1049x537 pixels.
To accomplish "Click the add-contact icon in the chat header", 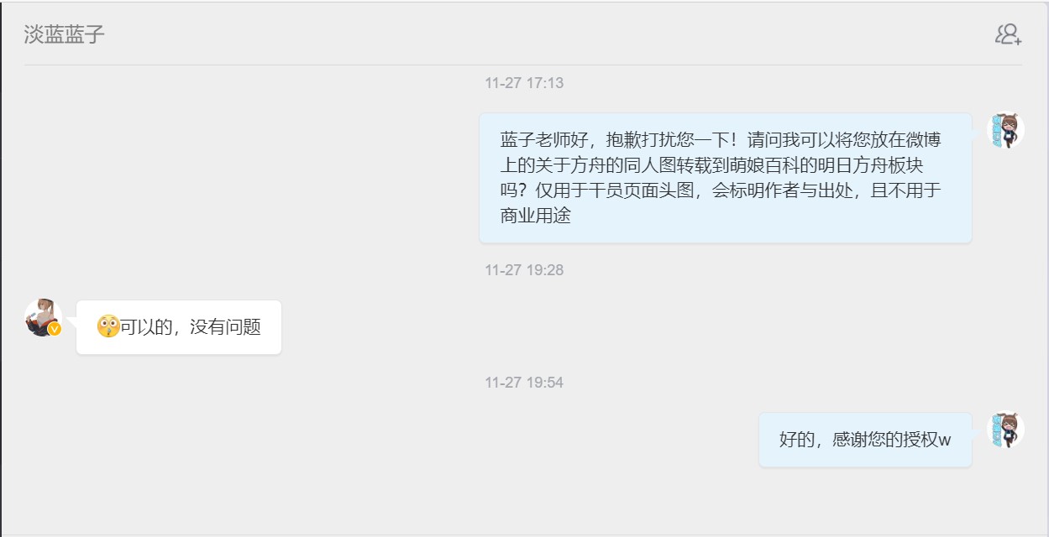I will (x=1008, y=34).
